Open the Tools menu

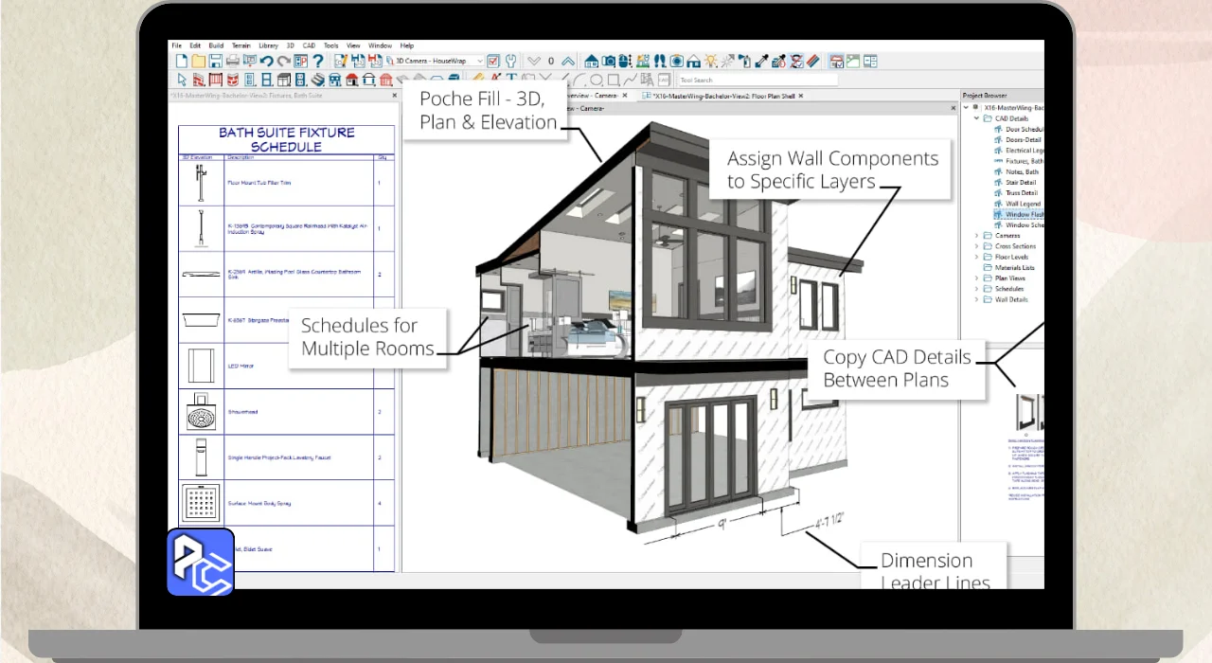(x=330, y=45)
